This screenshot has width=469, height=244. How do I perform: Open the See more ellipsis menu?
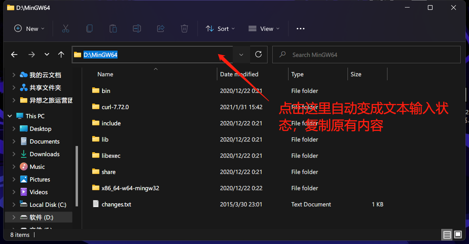tap(300, 28)
